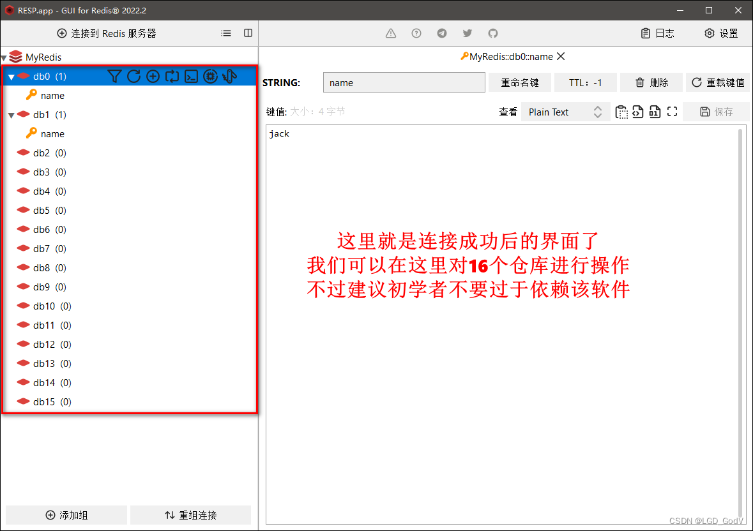Click the TTL: -1 button
This screenshot has width=753, height=531.
586,82
